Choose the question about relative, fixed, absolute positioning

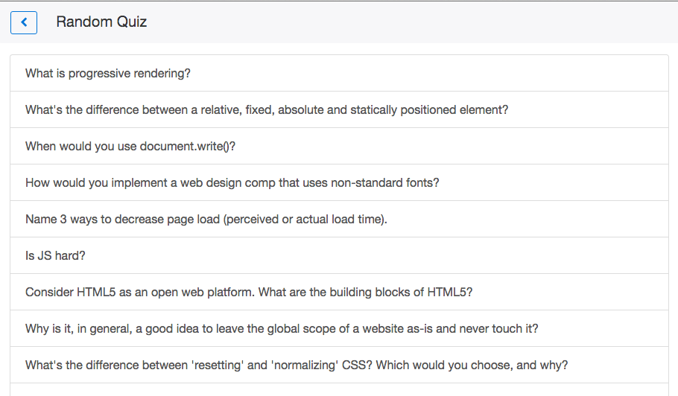click(x=267, y=110)
